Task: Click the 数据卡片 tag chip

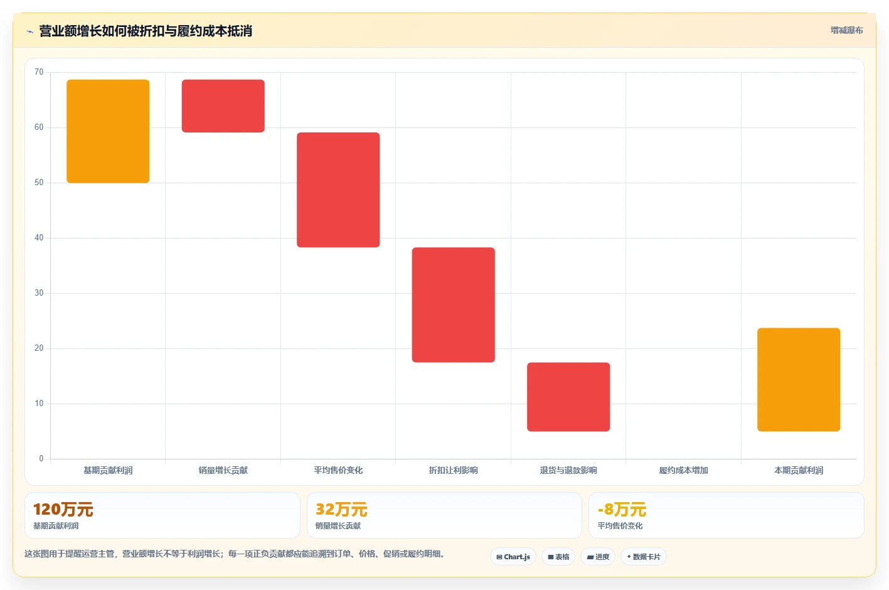Action: 644,557
